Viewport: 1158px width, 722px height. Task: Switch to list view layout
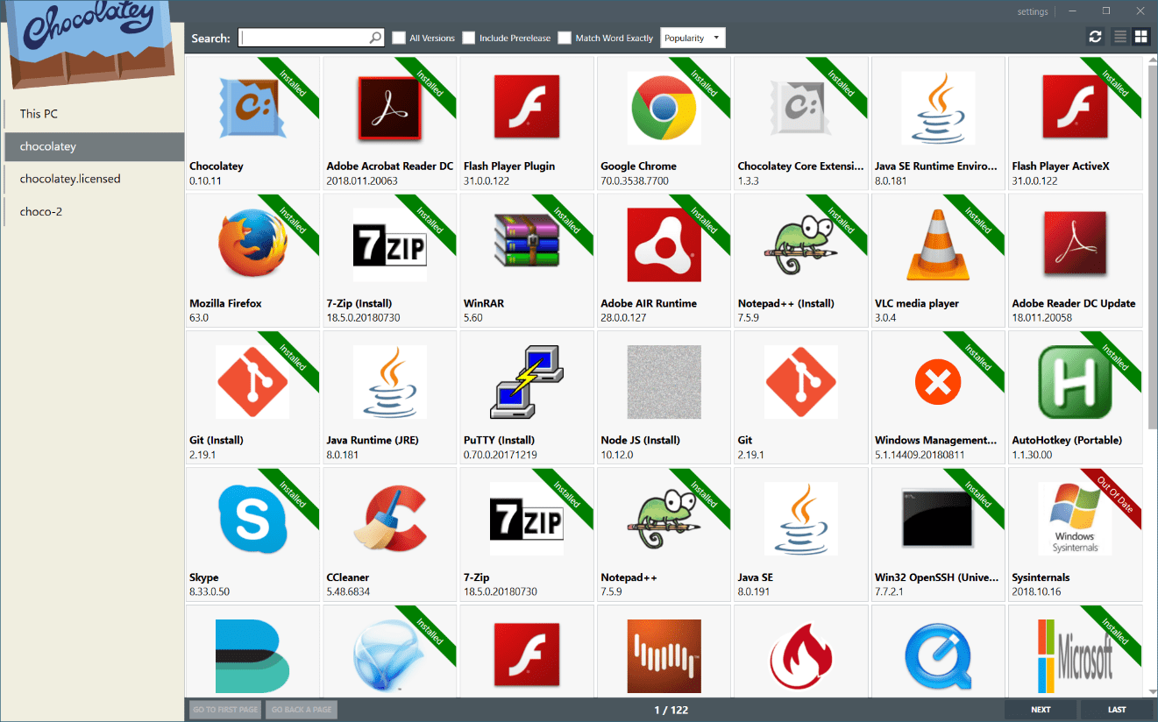[1119, 37]
